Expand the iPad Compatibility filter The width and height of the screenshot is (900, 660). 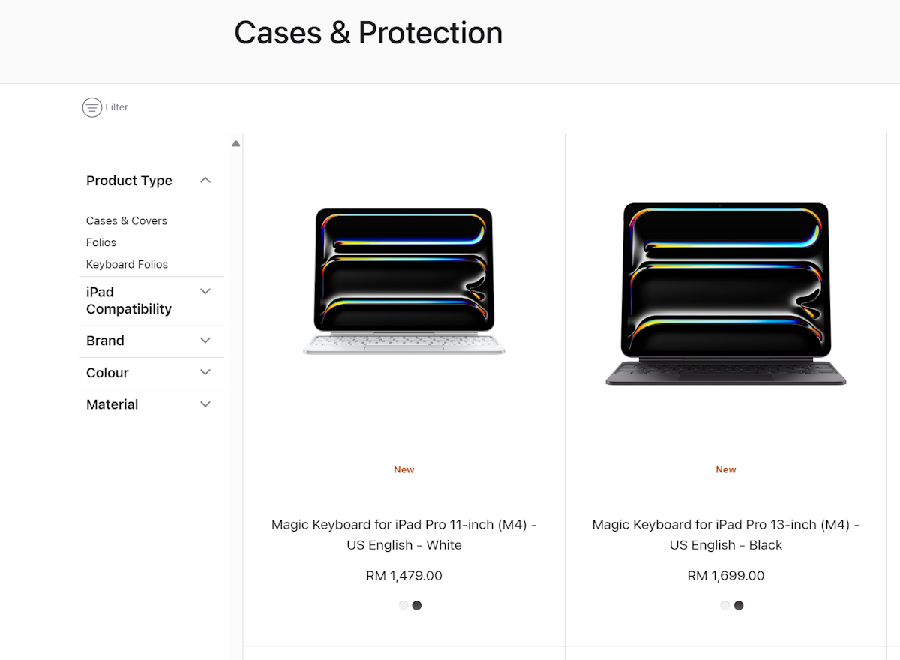(205, 291)
